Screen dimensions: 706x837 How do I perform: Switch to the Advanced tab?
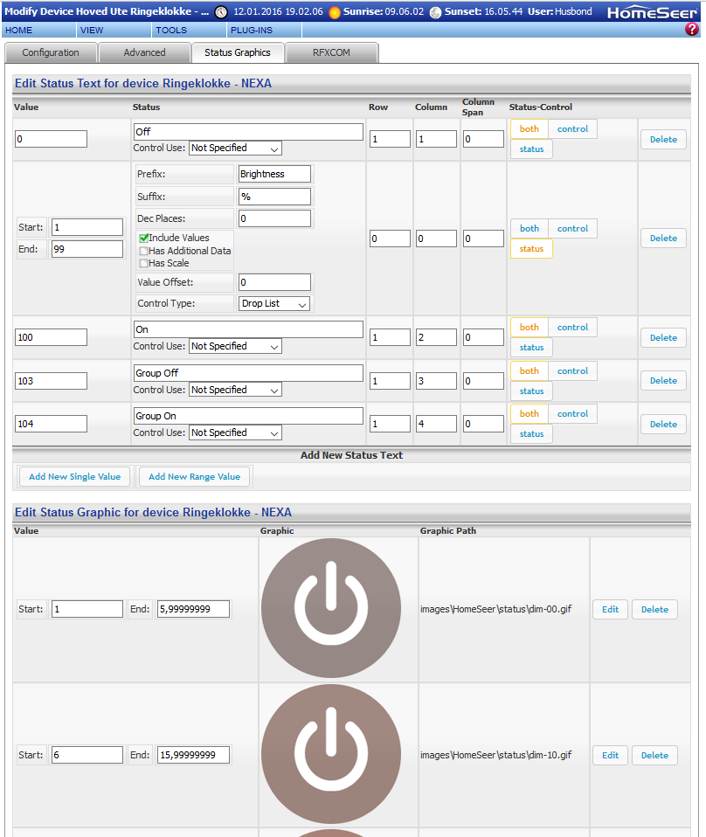[x=145, y=52]
